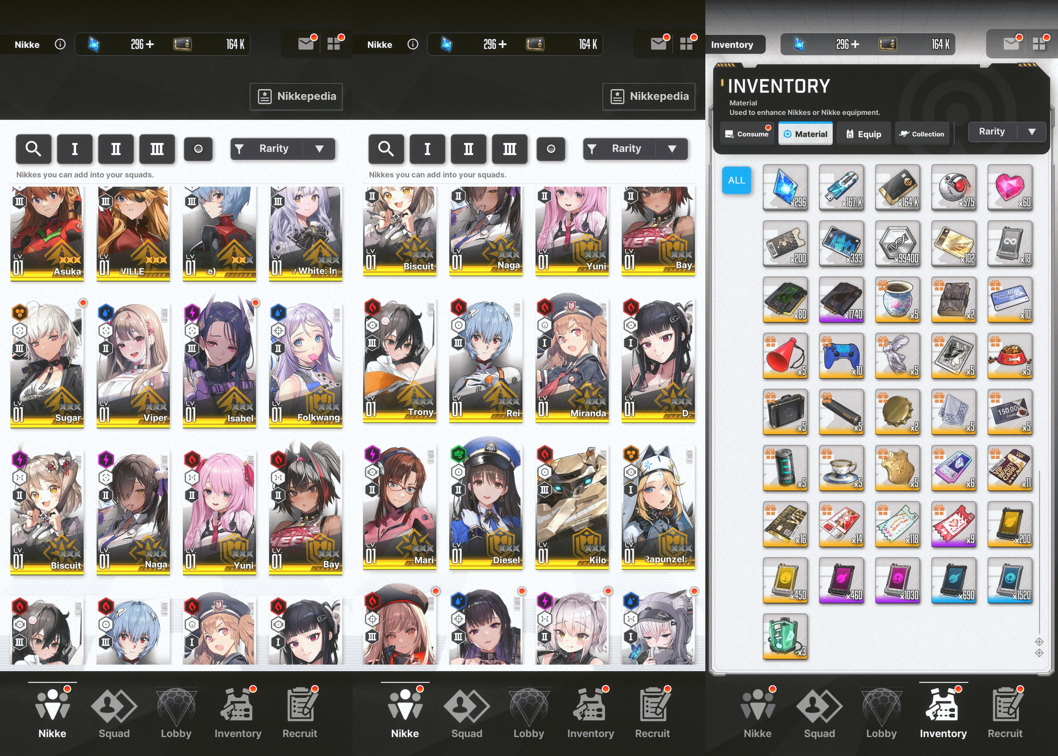The width and height of the screenshot is (1058, 756).
Task: Select the flower vase item x5
Action: tap(898, 299)
